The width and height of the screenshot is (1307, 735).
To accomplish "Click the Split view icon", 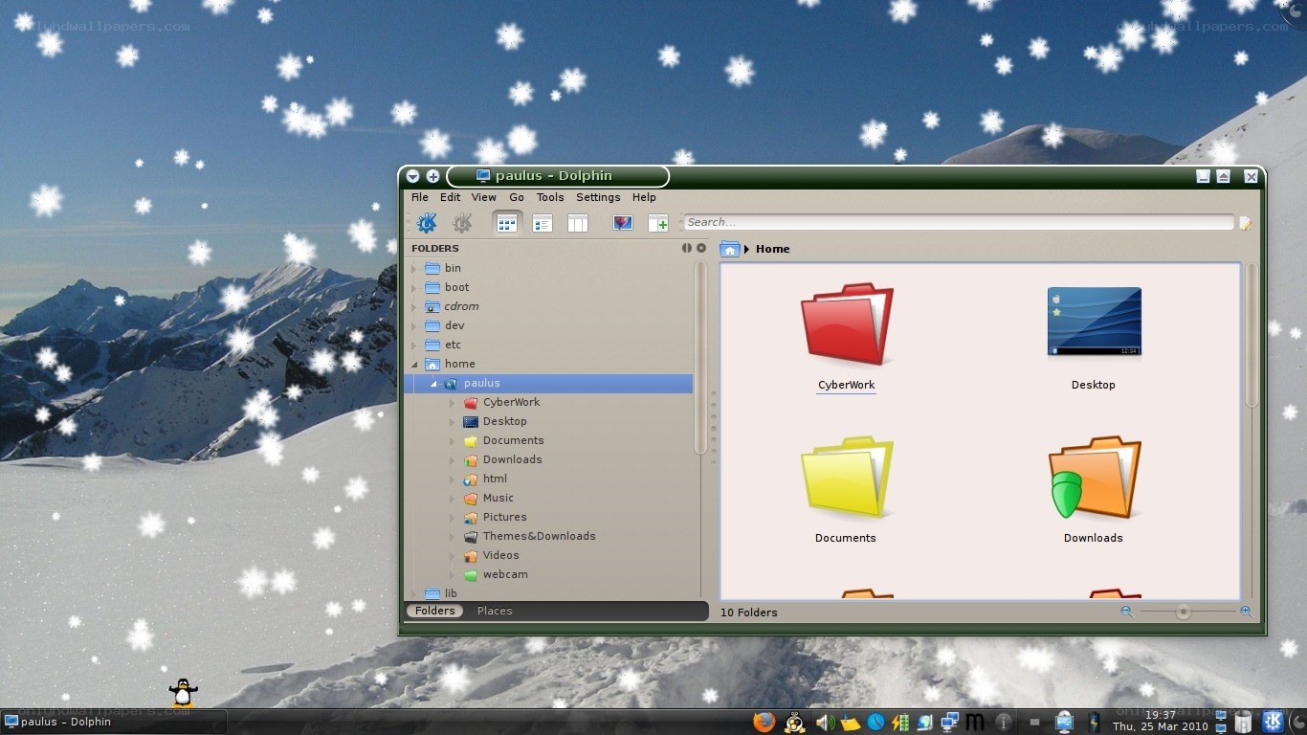I will pyautogui.click(x=658, y=223).
